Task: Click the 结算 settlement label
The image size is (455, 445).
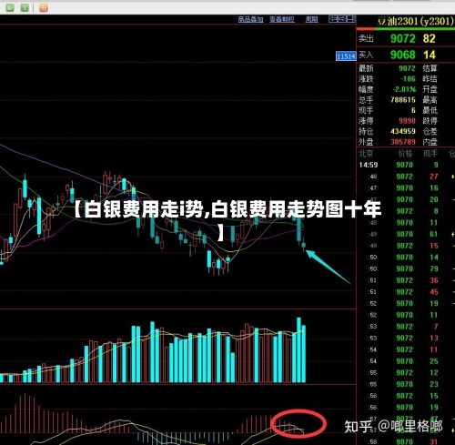Action: tap(430, 68)
